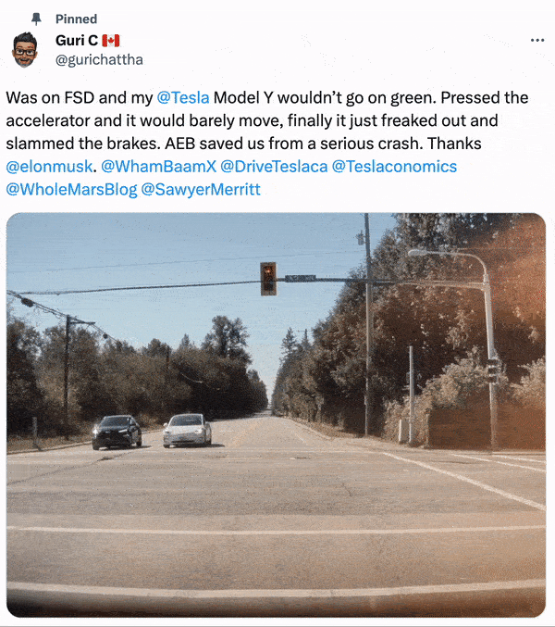The width and height of the screenshot is (555, 627).
Task: Click the Pinned label
Action: [x=76, y=19]
